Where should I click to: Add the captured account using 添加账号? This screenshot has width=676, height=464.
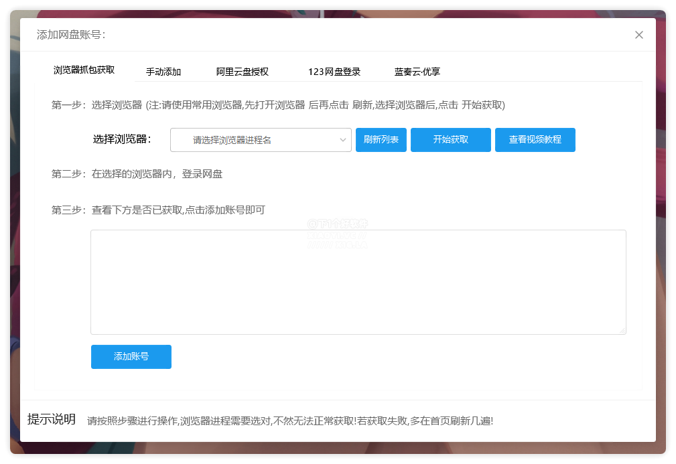click(x=131, y=357)
